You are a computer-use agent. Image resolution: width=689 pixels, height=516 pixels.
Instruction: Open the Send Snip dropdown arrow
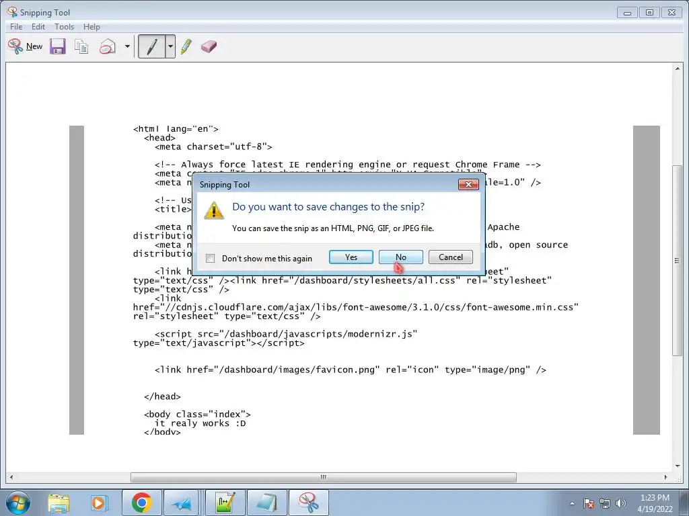point(127,46)
